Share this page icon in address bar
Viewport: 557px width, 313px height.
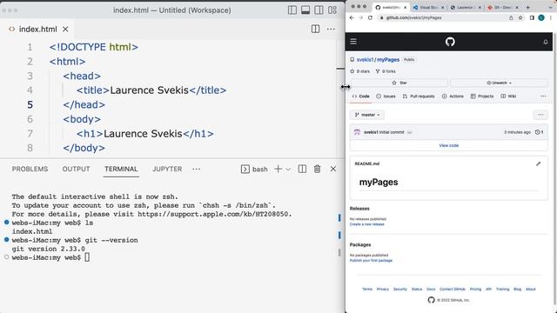[x=511, y=17]
